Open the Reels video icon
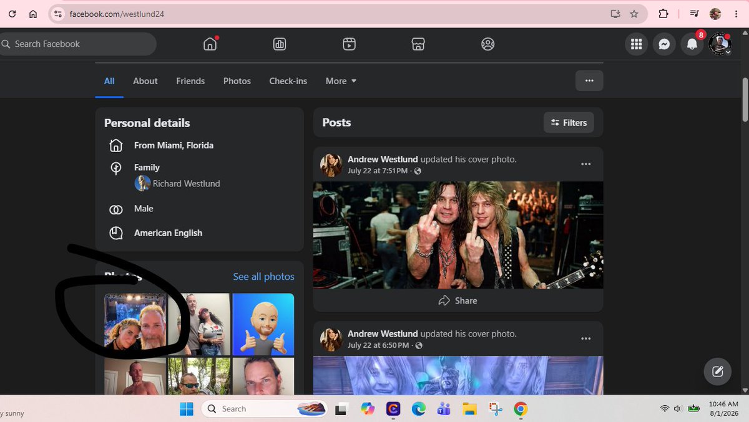749x422 pixels. (349, 44)
